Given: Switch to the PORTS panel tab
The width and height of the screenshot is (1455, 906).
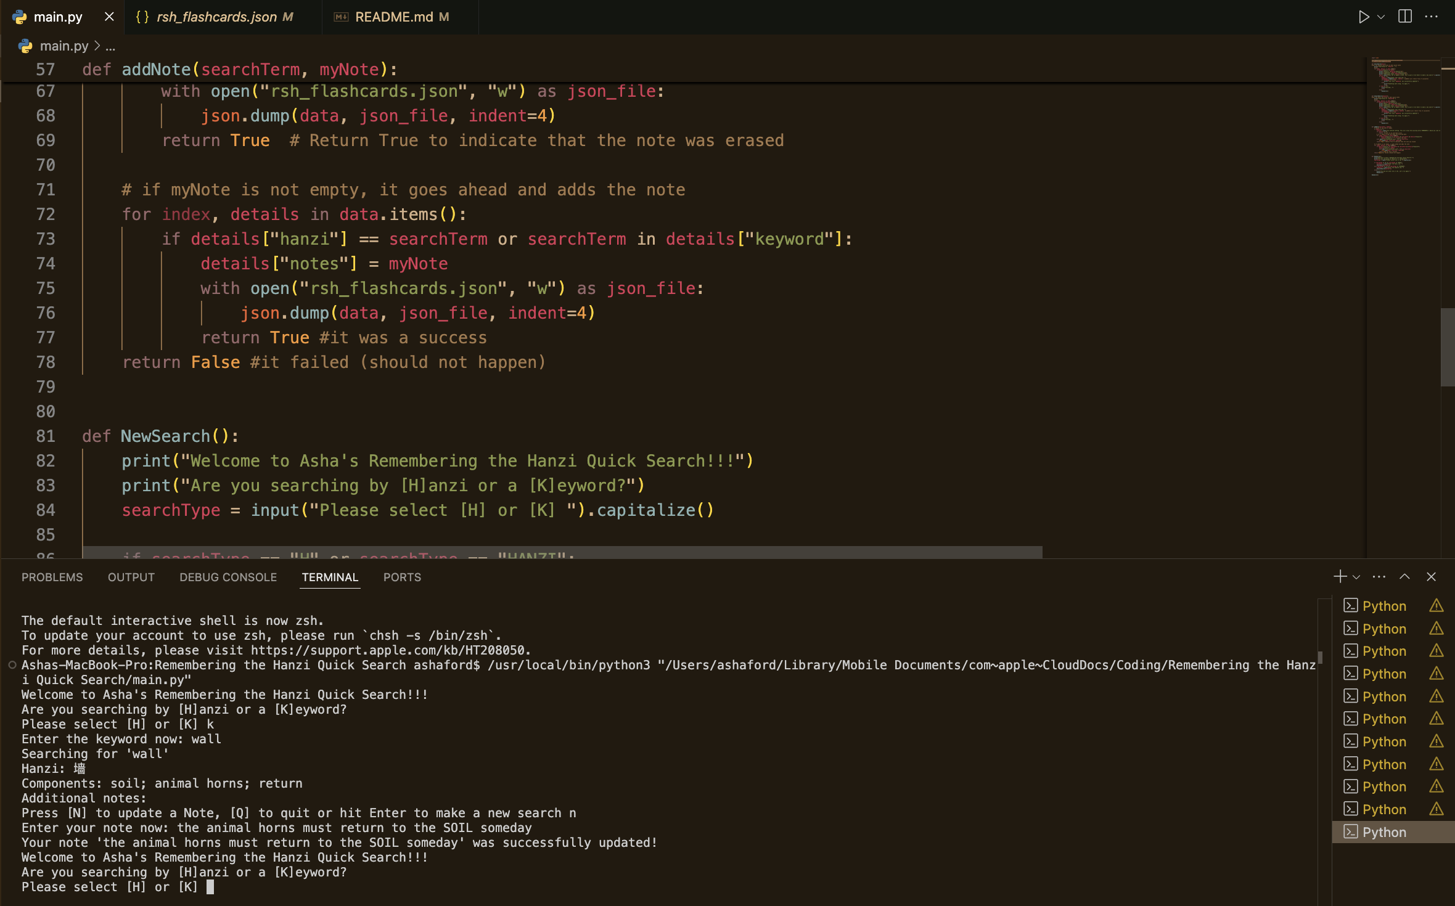Looking at the screenshot, I should pyautogui.click(x=402, y=577).
